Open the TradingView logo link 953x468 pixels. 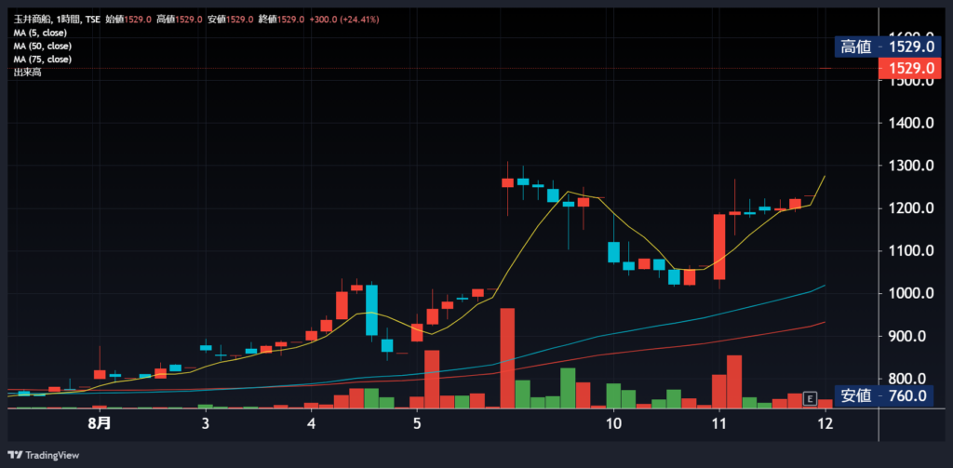(43, 455)
